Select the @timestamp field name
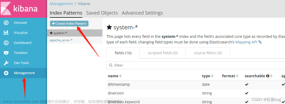 (119, 84)
